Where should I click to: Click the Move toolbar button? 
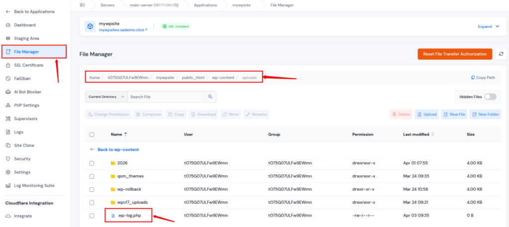(x=231, y=114)
